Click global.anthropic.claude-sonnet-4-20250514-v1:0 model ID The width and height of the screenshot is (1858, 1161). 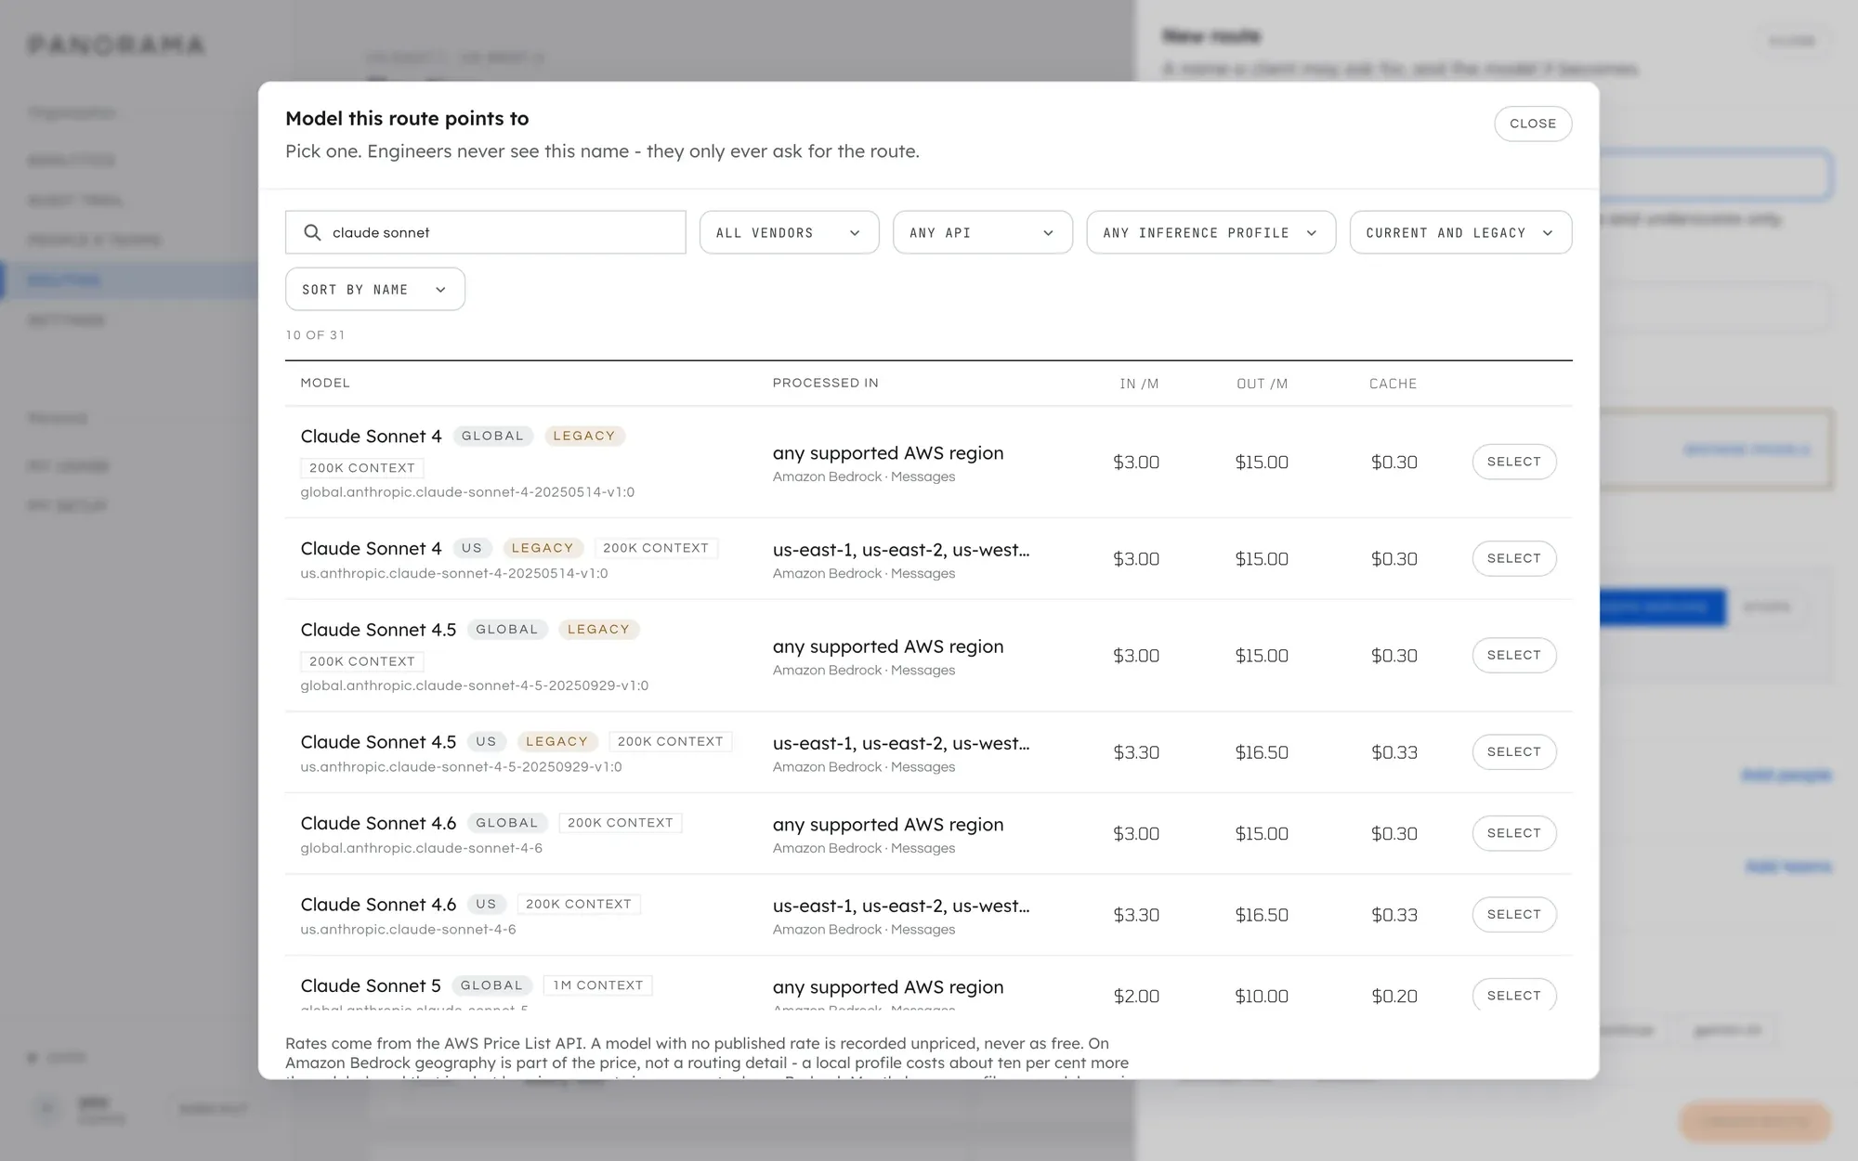pyautogui.click(x=467, y=492)
